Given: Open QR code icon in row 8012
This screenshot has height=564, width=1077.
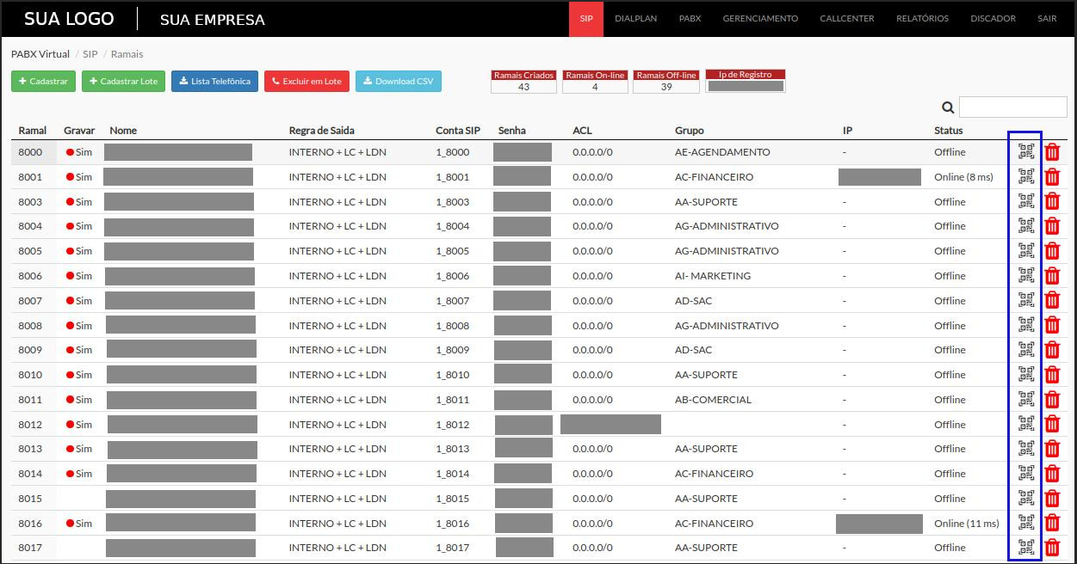Looking at the screenshot, I should [1025, 425].
